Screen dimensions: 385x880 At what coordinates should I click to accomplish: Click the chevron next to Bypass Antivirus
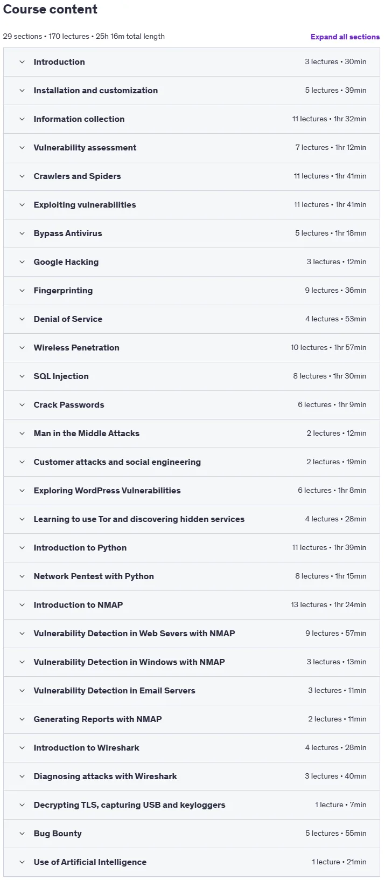click(22, 233)
